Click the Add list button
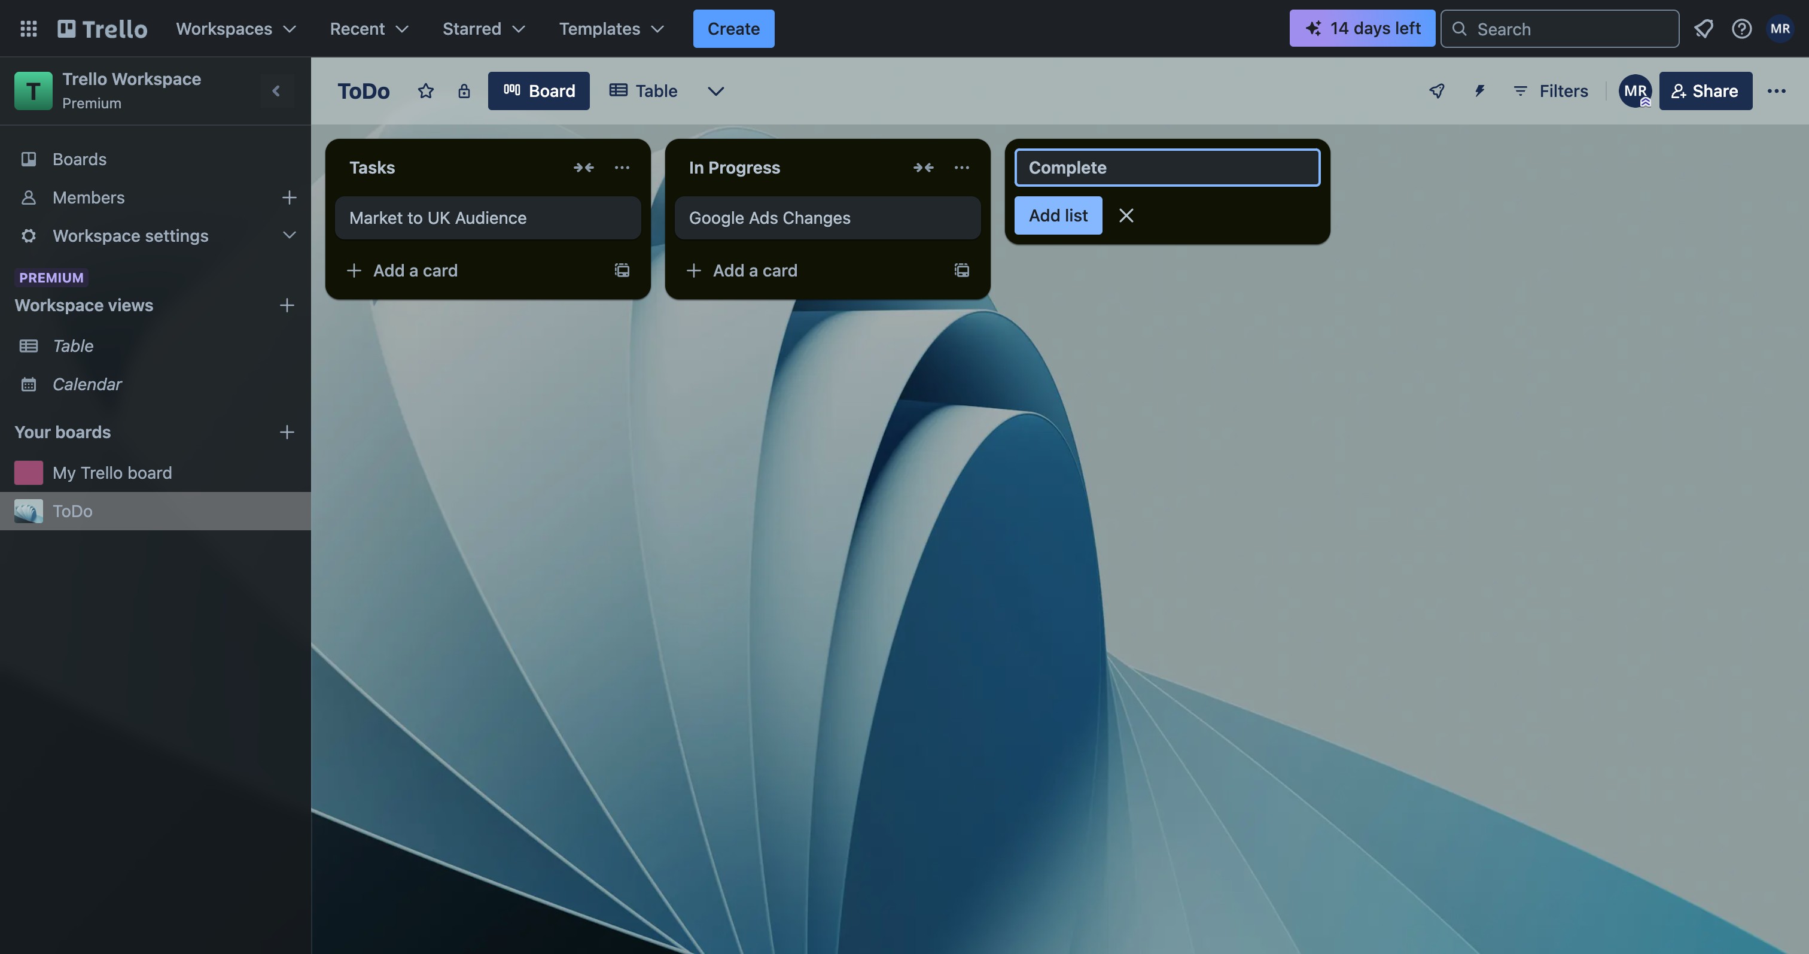Image resolution: width=1809 pixels, height=954 pixels. pyautogui.click(x=1058, y=215)
